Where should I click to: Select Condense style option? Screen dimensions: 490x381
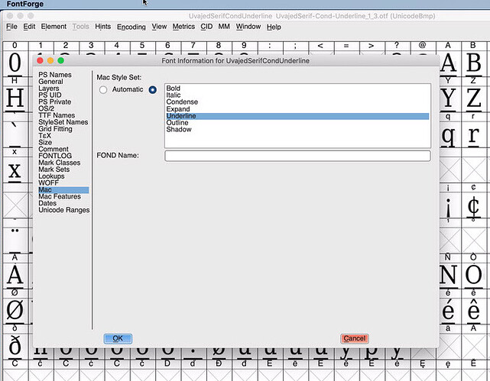coord(182,102)
